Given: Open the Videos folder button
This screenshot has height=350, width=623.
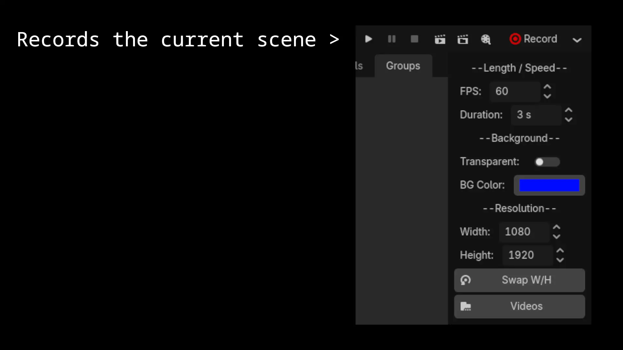Looking at the screenshot, I should click(x=519, y=306).
